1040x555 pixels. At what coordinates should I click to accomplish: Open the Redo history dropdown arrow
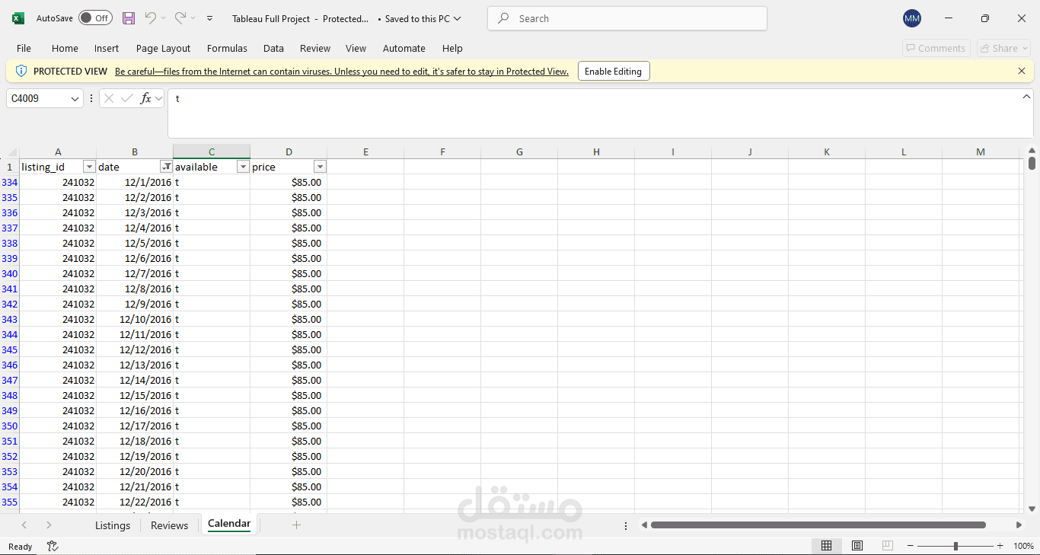click(193, 18)
